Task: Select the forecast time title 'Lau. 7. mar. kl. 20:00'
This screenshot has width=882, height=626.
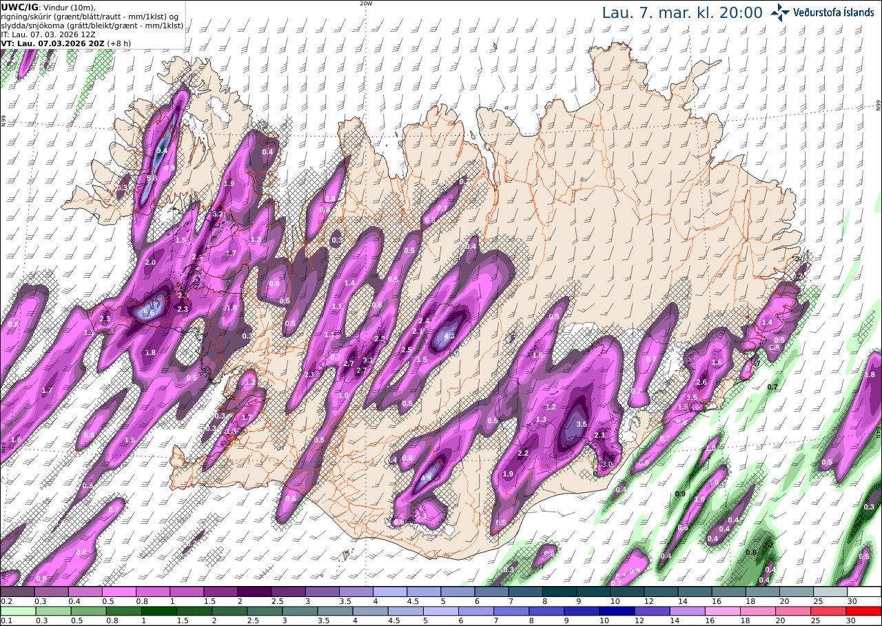Action: [x=682, y=13]
